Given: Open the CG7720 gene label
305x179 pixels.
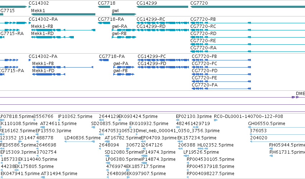Looking at the screenshot, I should coord(199,3).
